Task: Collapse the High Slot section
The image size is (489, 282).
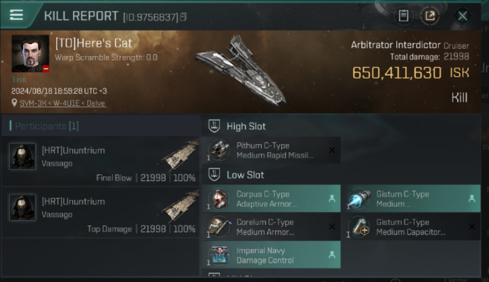Action: point(214,126)
